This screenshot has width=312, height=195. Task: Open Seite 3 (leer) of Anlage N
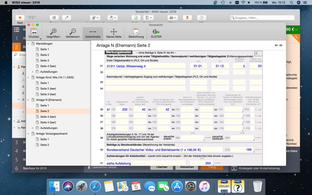(x=48, y=117)
